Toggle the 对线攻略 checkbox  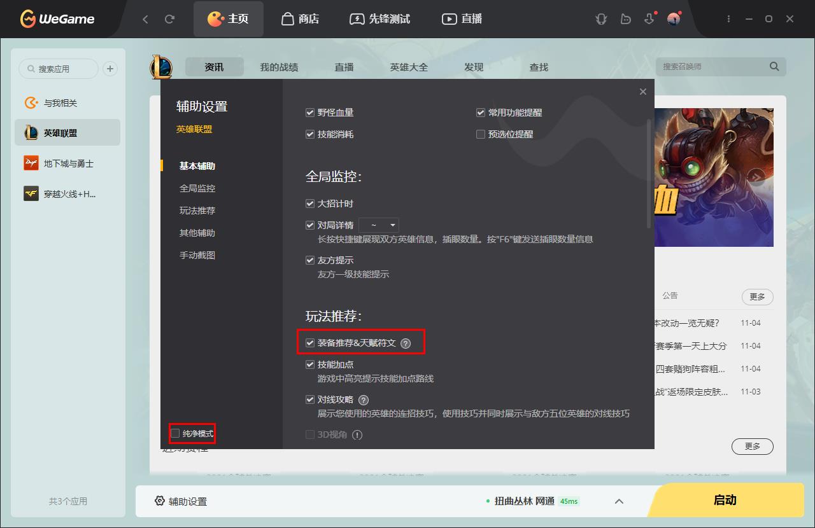click(x=310, y=399)
